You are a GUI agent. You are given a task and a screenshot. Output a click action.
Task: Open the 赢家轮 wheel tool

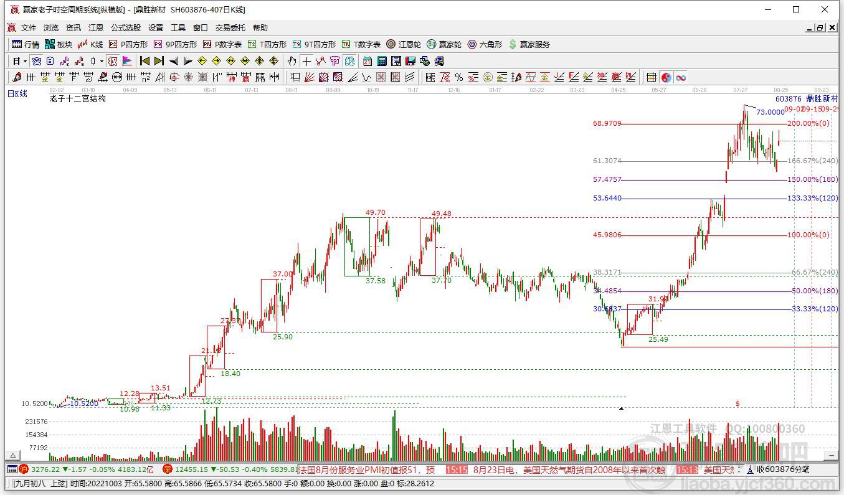point(444,44)
